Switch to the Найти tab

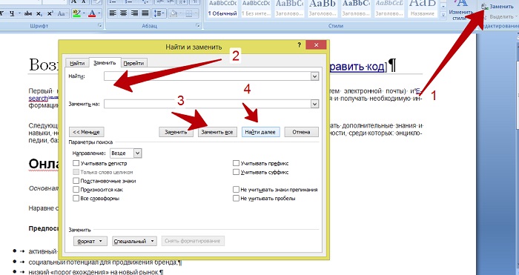click(x=77, y=63)
